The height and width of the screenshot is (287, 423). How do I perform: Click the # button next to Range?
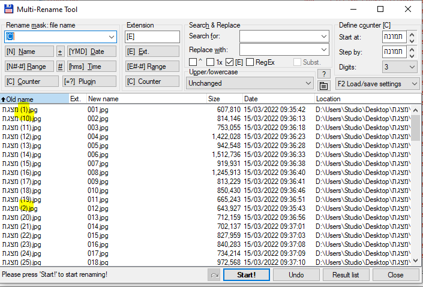coord(60,67)
